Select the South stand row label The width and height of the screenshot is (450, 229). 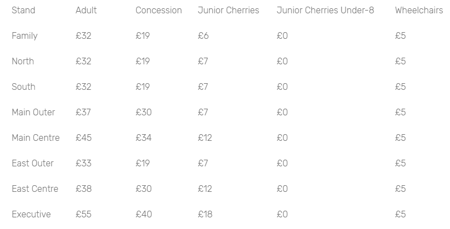pyautogui.click(x=23, y=87)
